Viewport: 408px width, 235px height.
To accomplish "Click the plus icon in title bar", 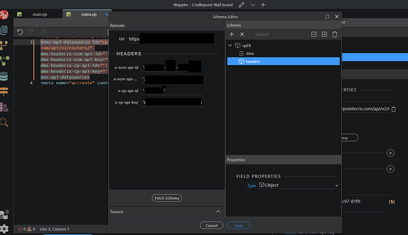I will pos(263,5).
